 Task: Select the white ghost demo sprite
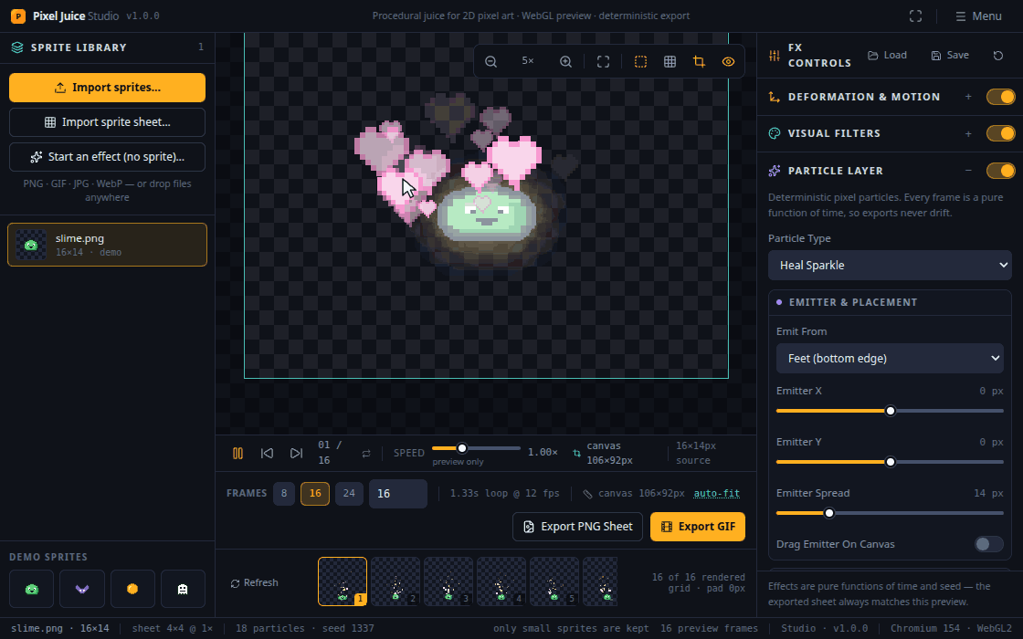tap(183, 589)
